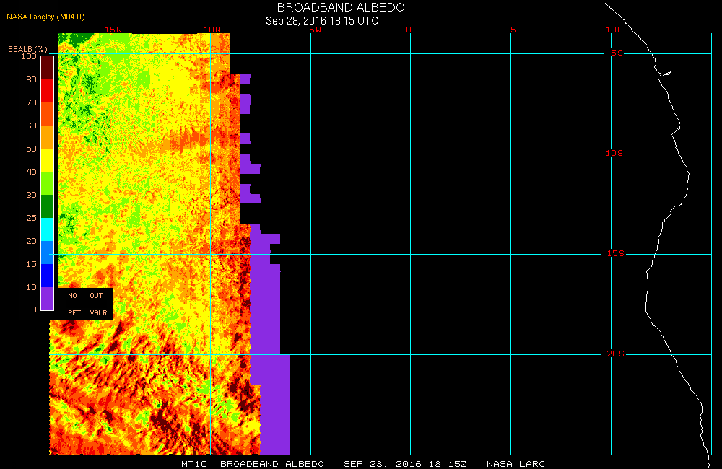This screenshot has width=722, height=469.
Task: Select the light blue 15-20 legend swatch
Action: pos(48,253)
